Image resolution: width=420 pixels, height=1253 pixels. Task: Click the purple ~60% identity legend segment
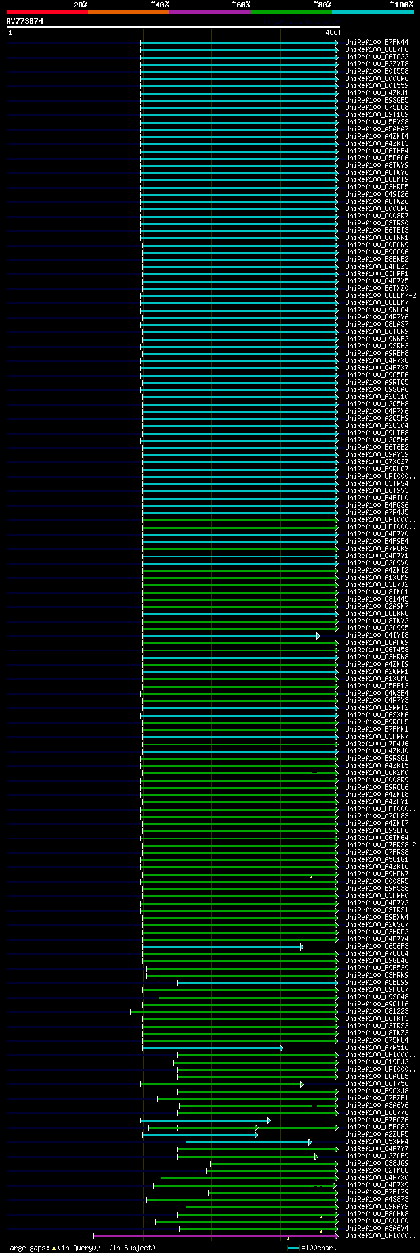click(210, 12)
